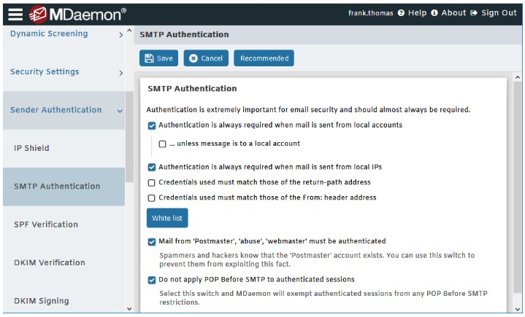Click the MDaemon envelope logo
The height and width of the screenshot is (317, 525).
(x=37, y=15)
